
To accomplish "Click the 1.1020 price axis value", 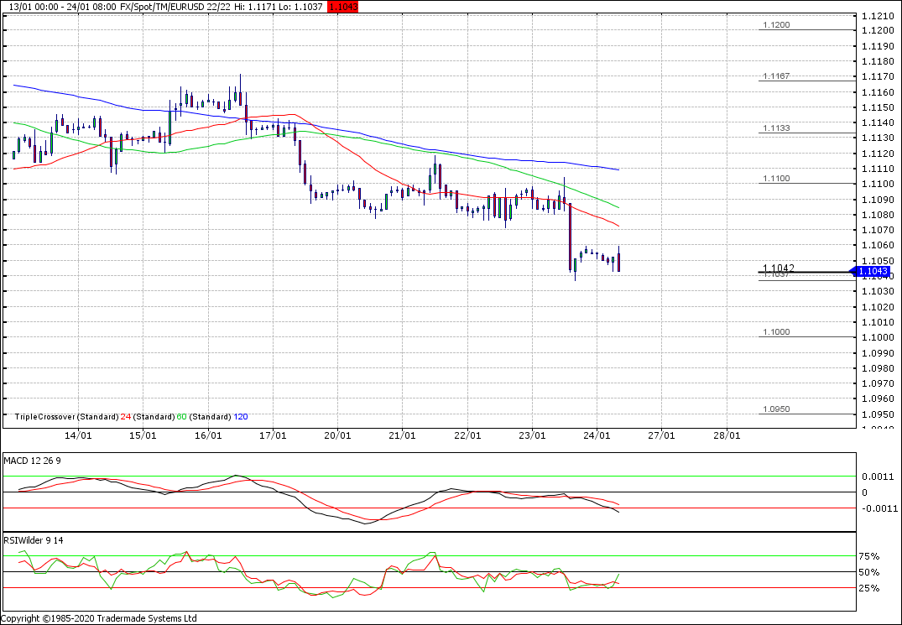I will click(x=878, y=307).
